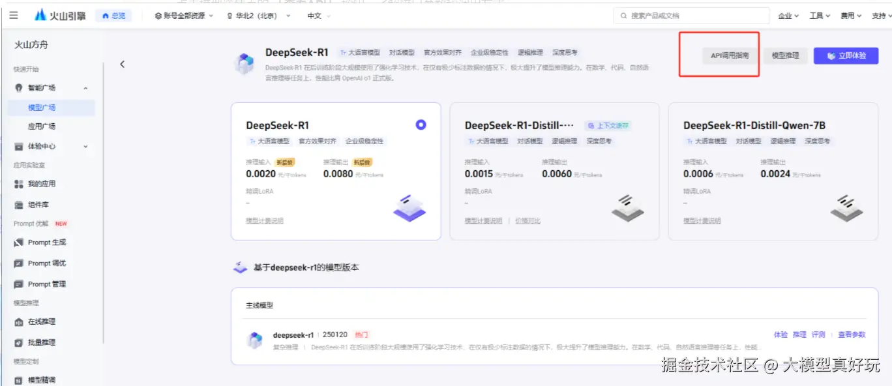
Task: Open 总览 home button
Action: tap(113, 16)
